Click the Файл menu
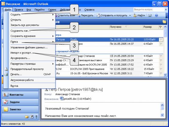Viewport: 169px width, 127px height. (8, 10)
